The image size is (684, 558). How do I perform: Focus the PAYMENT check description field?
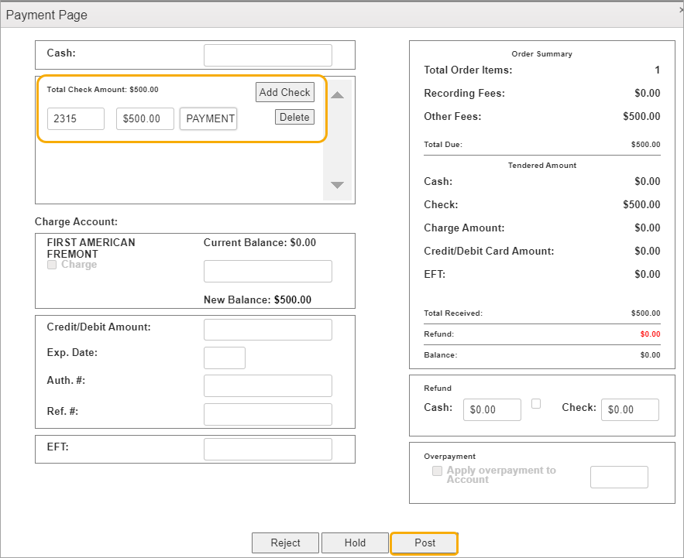pos(208,118)
